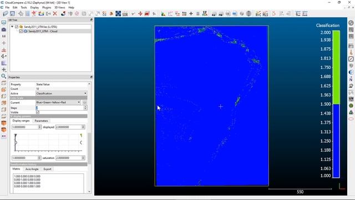Viewport: 355px width, 200px height.
Task: Click the blue checkerboard subsample icon
Action: click(x=118, y=13)
